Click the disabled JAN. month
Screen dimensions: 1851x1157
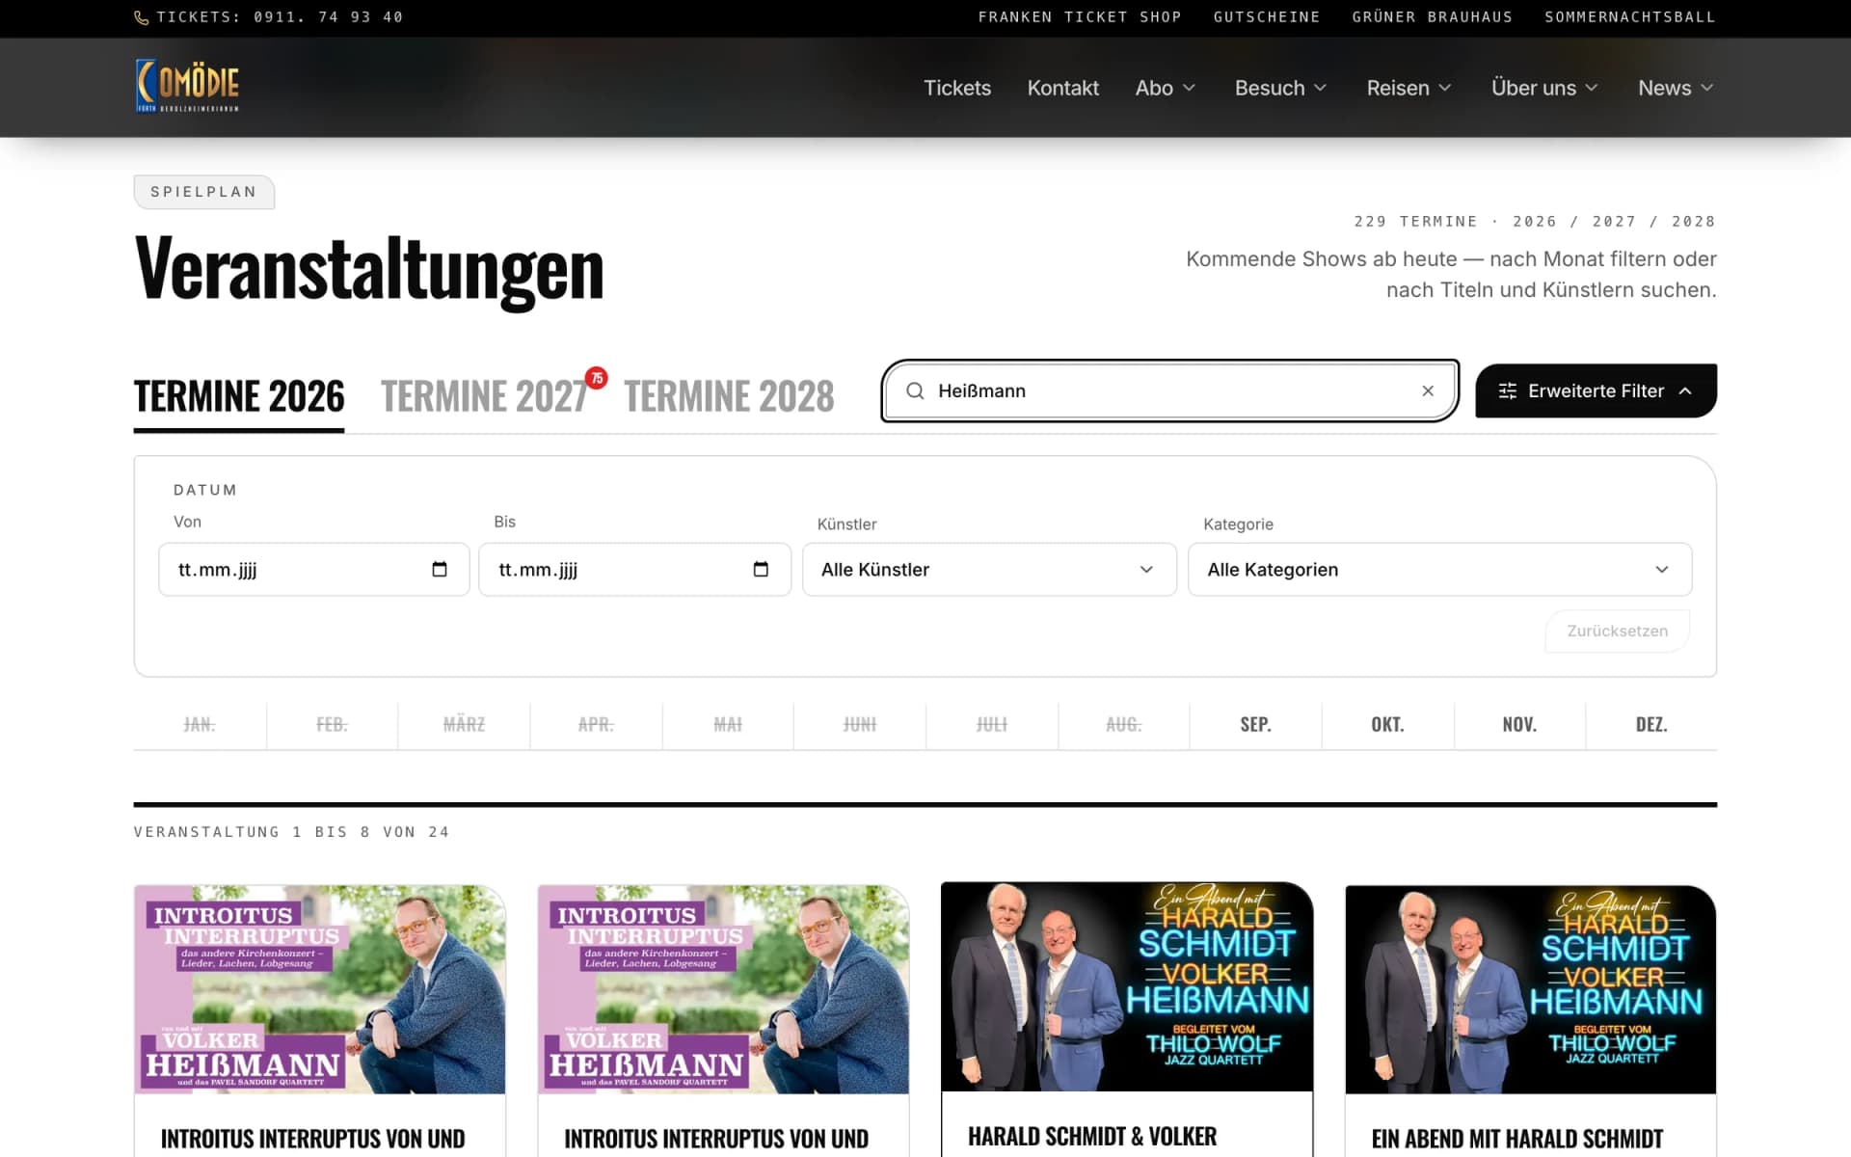coord(200,724)
